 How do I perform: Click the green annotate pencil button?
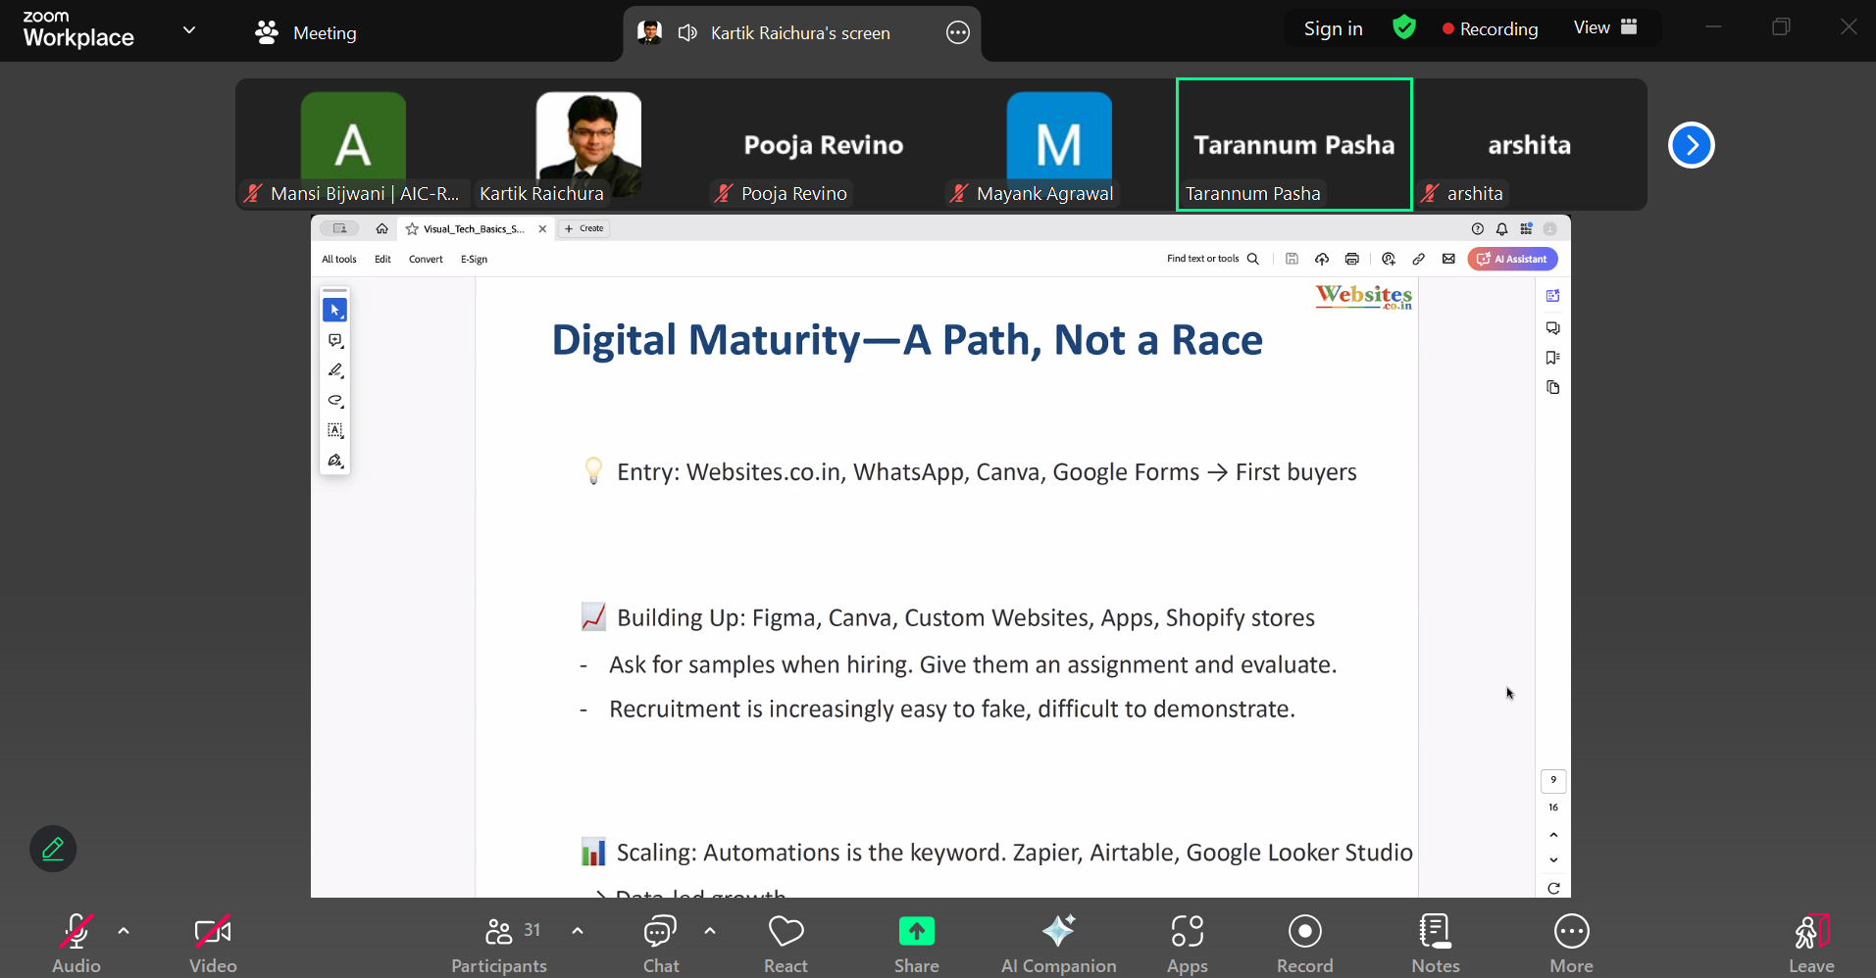[53, 849]
